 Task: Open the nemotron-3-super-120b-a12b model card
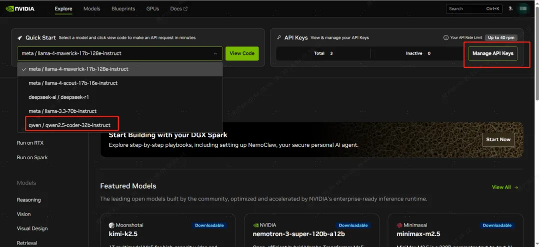(x=311, y=230)
